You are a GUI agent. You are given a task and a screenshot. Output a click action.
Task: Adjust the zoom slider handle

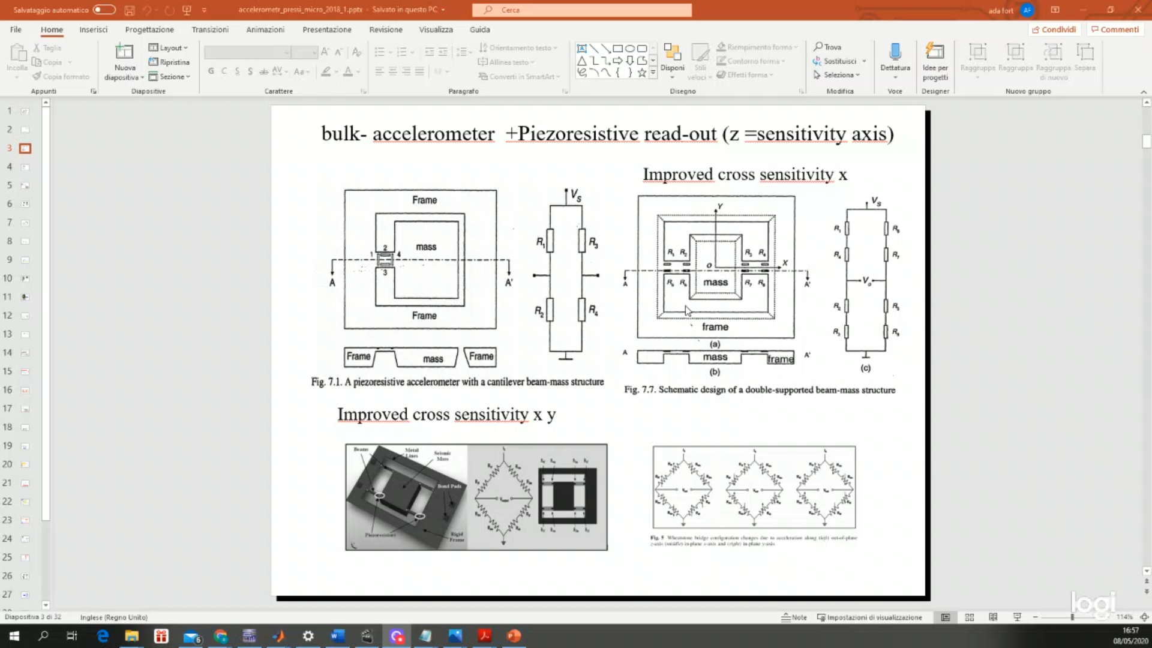pos(1072,617)
